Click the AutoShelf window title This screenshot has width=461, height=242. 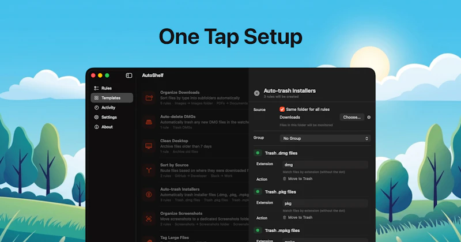tap(153, 75)
